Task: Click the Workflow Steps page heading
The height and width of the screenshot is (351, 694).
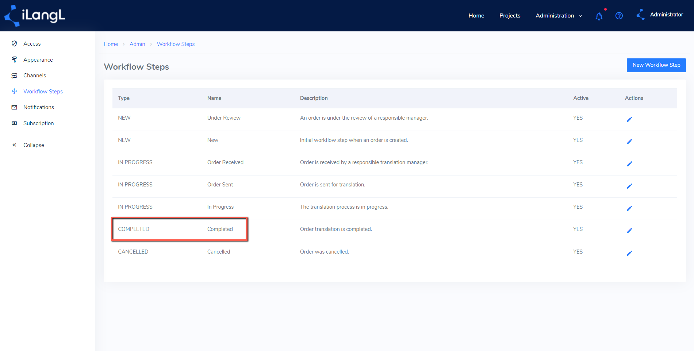Action: pos(137,67)
